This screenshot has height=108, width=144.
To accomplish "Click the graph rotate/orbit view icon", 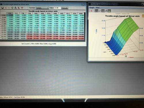I will 96,11.
